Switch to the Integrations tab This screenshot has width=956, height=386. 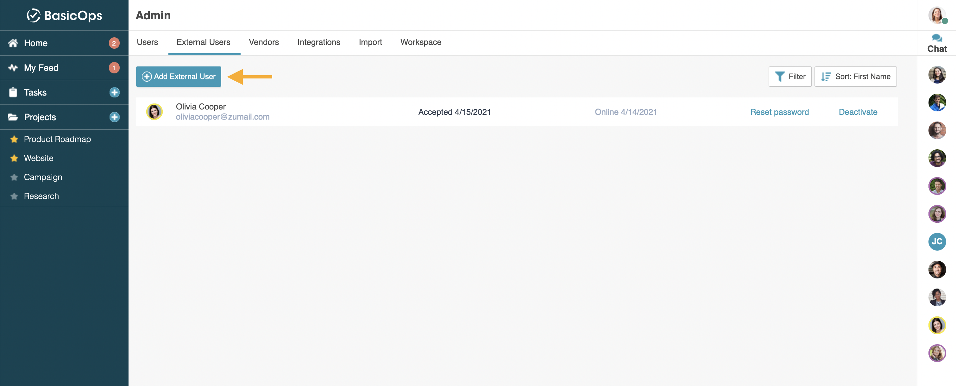[318, 42]
